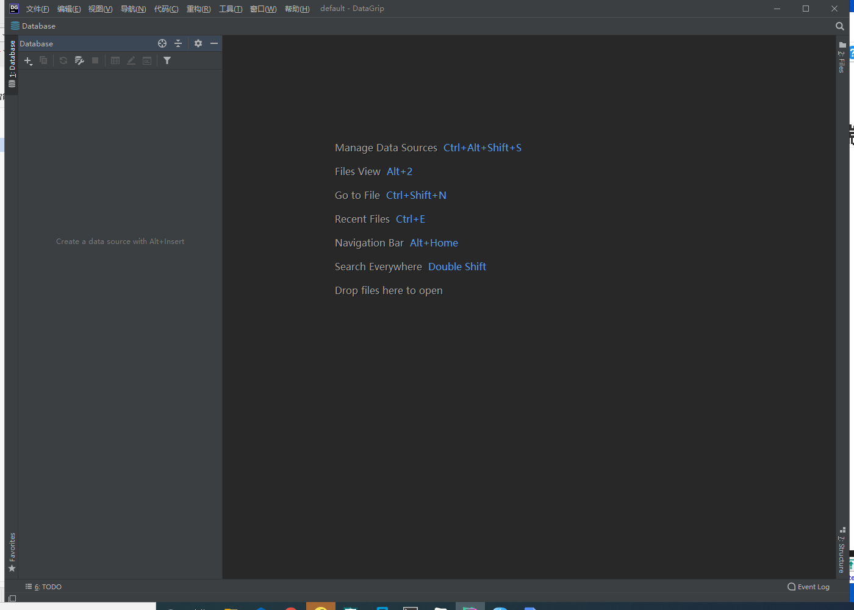Open the 窗口(W) menu

pos(264,9)
